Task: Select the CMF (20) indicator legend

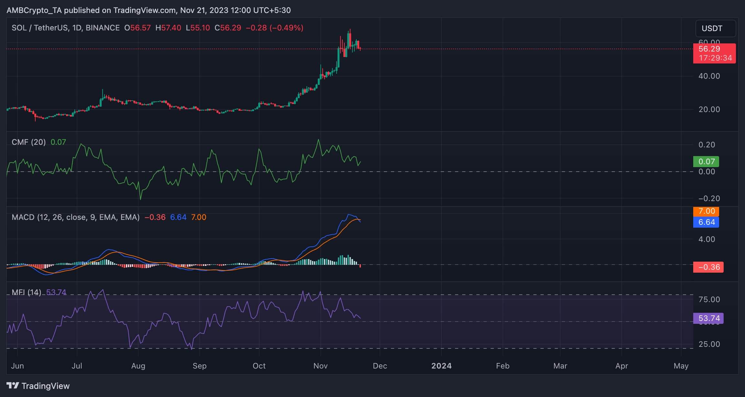Action: [x=28, y=142]
